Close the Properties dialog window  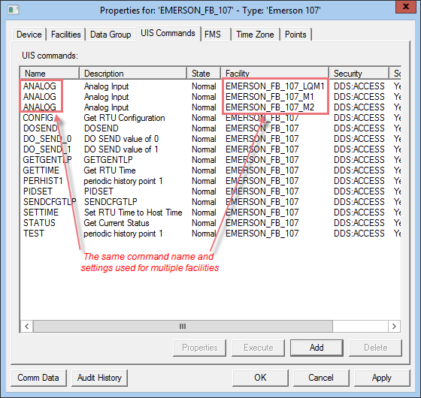[406, 7]
